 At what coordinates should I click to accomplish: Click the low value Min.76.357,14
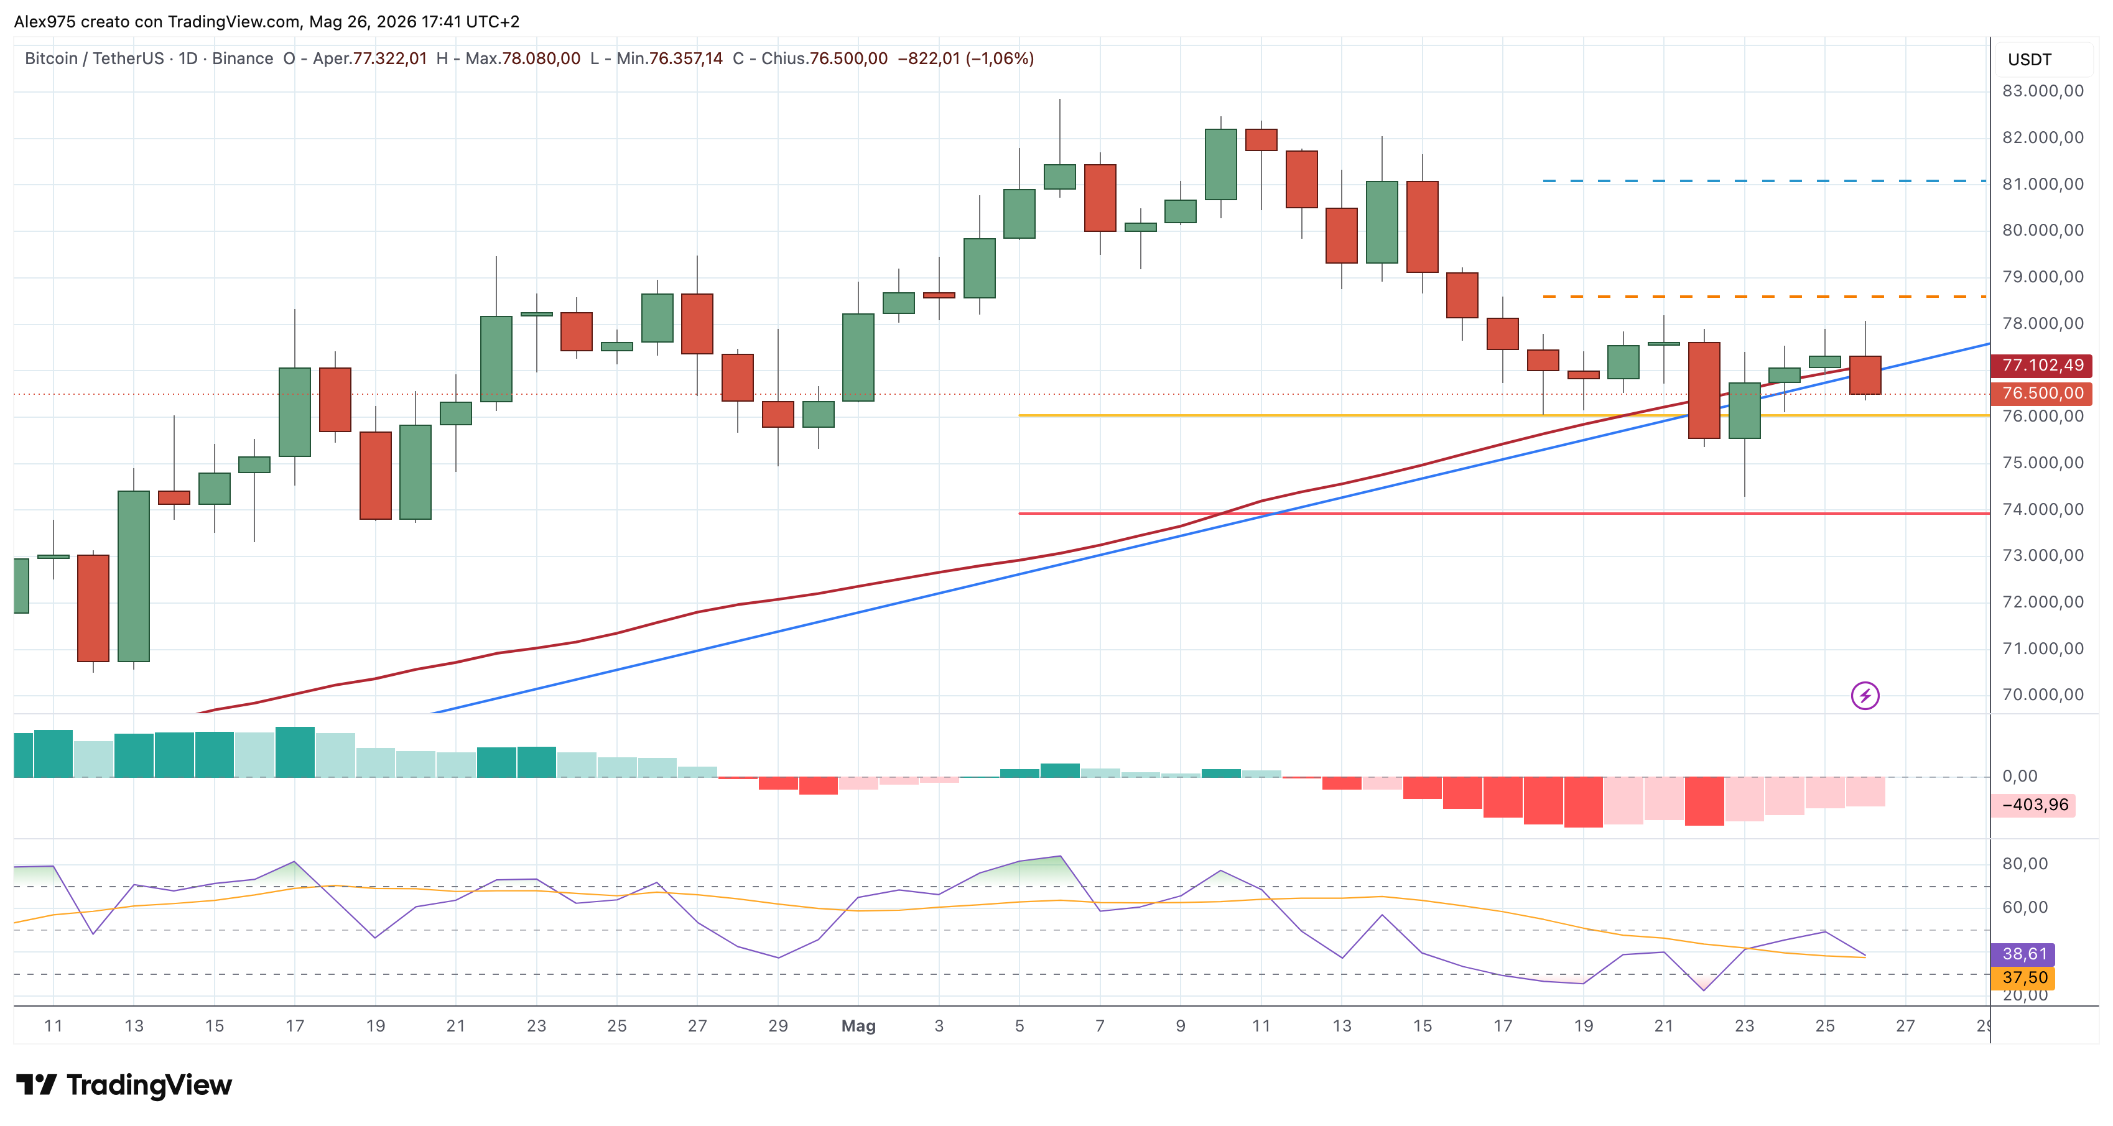[669, 58]
